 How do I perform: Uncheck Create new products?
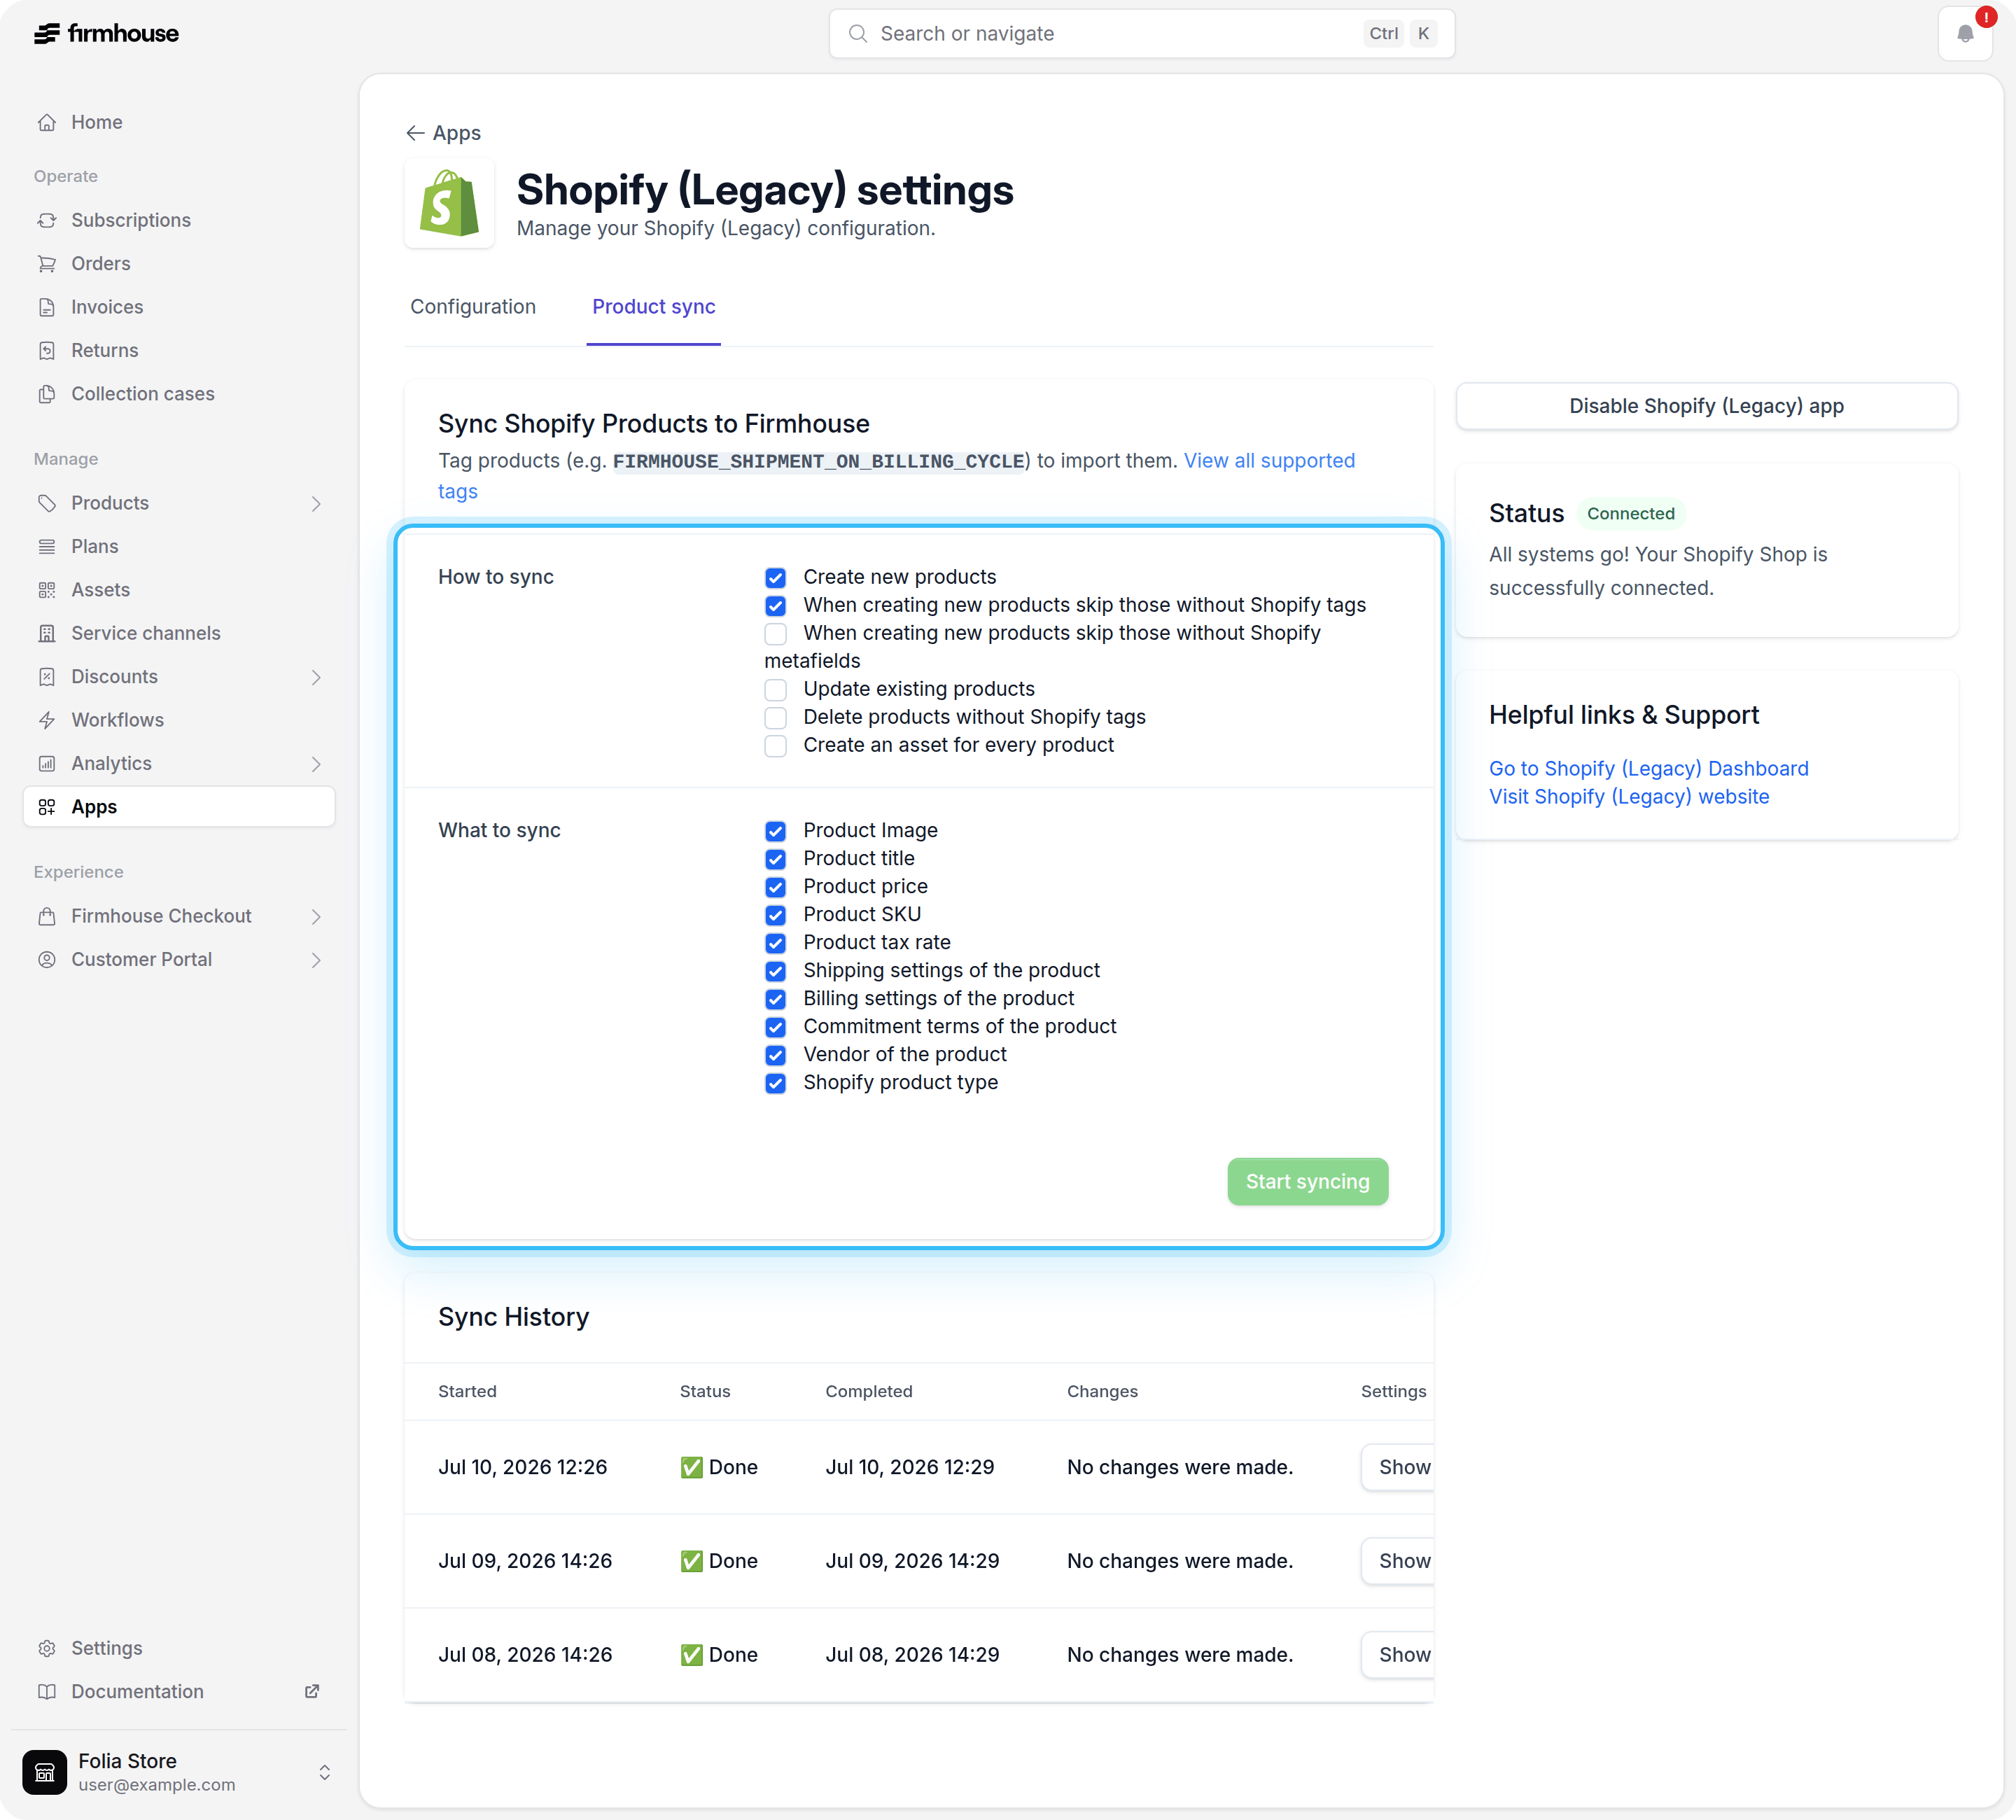tap(775, 578)
